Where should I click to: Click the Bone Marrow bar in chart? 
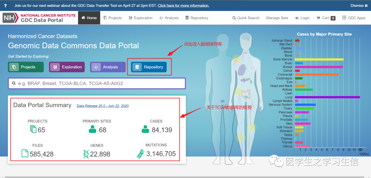coord(319,60)
